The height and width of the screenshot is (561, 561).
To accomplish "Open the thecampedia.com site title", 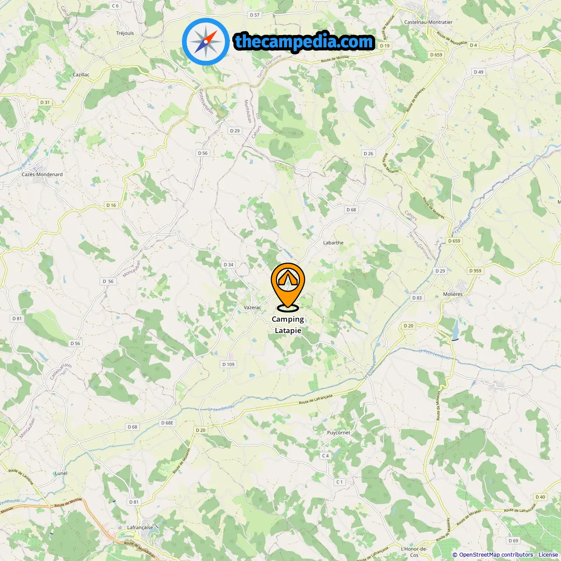I will pos(304,42).
